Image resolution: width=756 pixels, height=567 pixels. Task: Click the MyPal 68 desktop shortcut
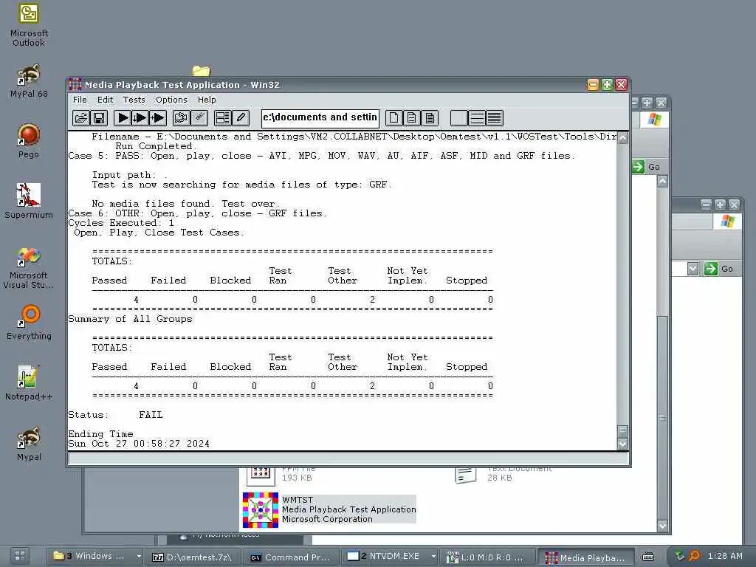coord(29,75)
